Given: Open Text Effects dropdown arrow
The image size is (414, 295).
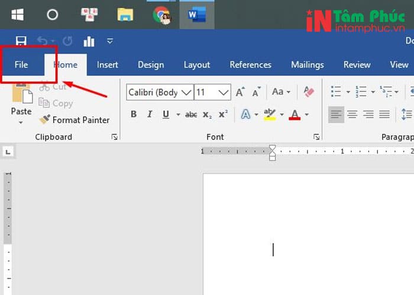Looking at the screenshot, I should click(256, 114).
